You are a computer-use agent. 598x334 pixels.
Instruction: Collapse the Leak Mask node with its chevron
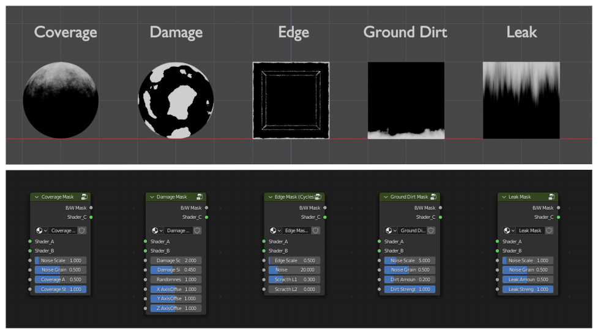[504, 197]
